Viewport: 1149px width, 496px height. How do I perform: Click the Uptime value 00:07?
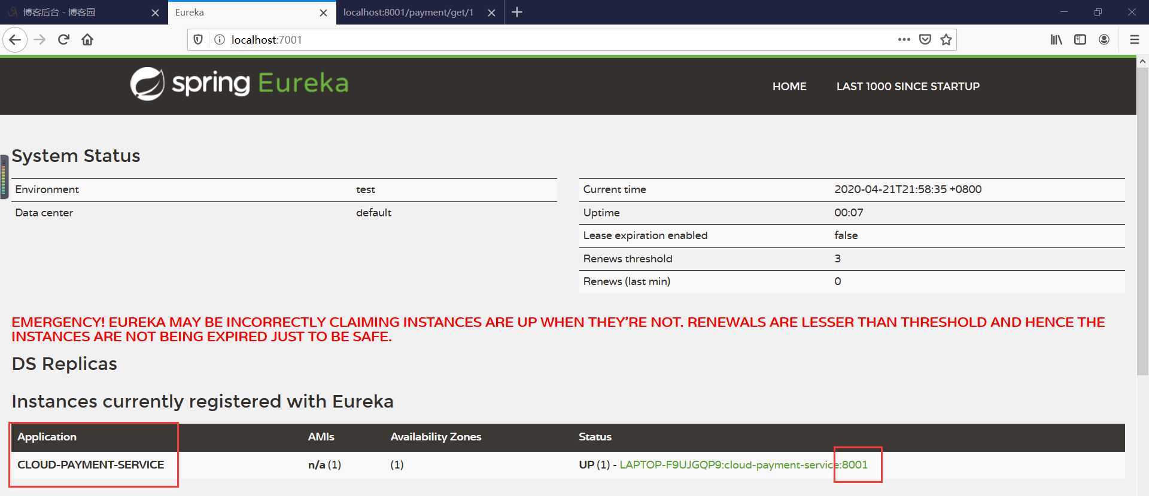pyautogui.click(x=849, y=213)
